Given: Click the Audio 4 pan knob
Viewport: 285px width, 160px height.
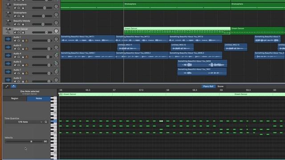Looking at the screenshot, I should point(56,55).
